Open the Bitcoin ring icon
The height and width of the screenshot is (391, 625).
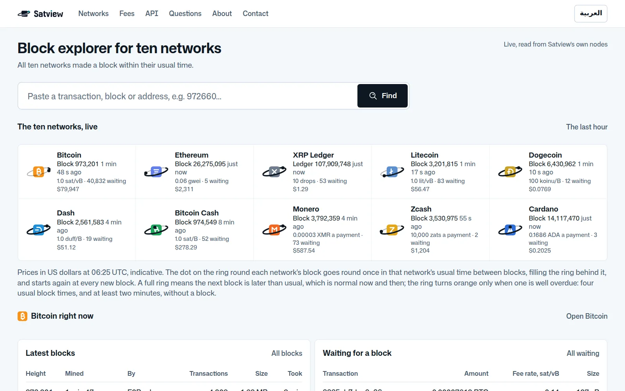tap(39, 172)
